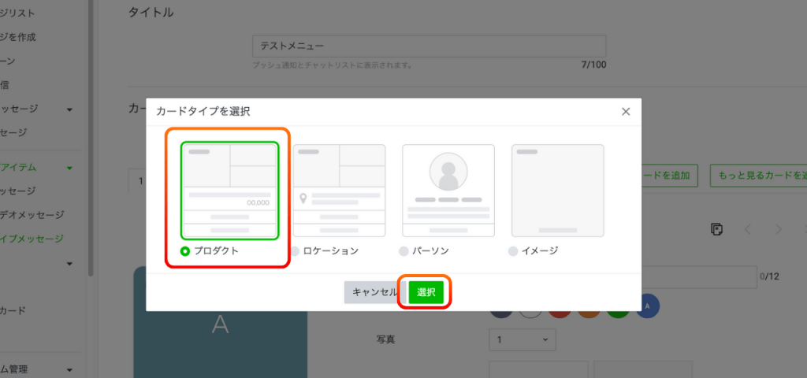Pick the location card thumbnail with map pin
The height and width of the screenshot is (378, 807).
tap(339, 190)
